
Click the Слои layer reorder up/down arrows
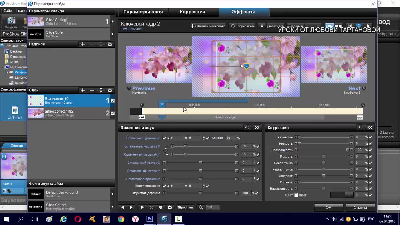[x=101, y=90]
